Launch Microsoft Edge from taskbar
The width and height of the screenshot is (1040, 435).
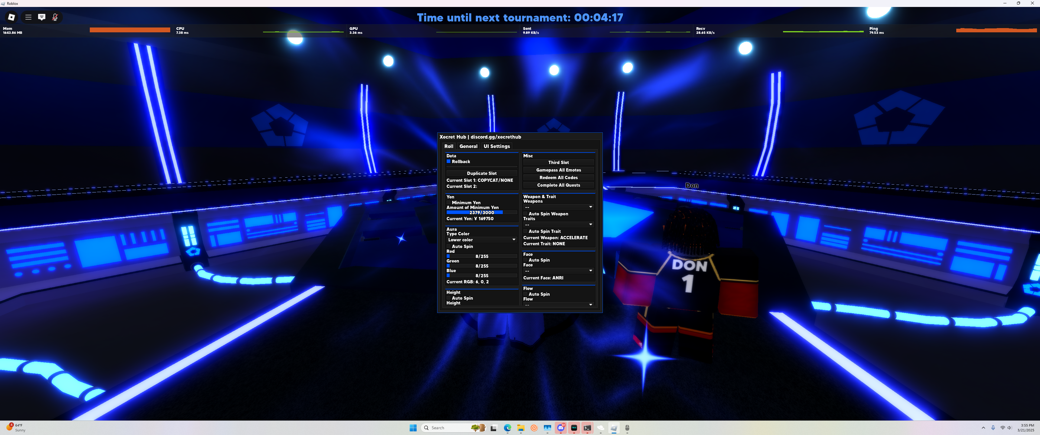(x=507, y=428)
